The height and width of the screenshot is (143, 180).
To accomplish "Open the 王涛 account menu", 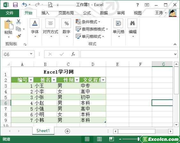I will (161, 13).
